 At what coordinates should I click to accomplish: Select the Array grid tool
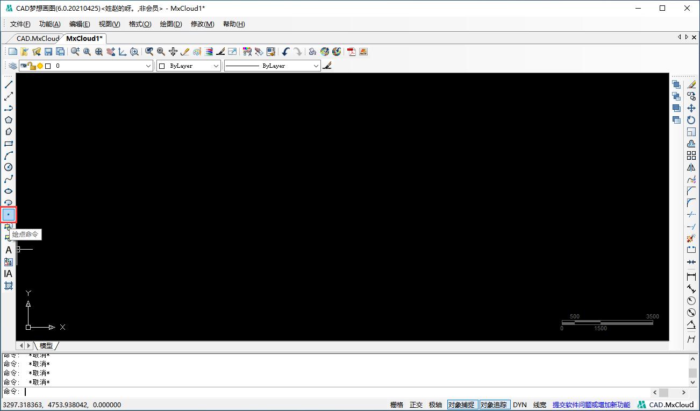[x=691, y=155]
